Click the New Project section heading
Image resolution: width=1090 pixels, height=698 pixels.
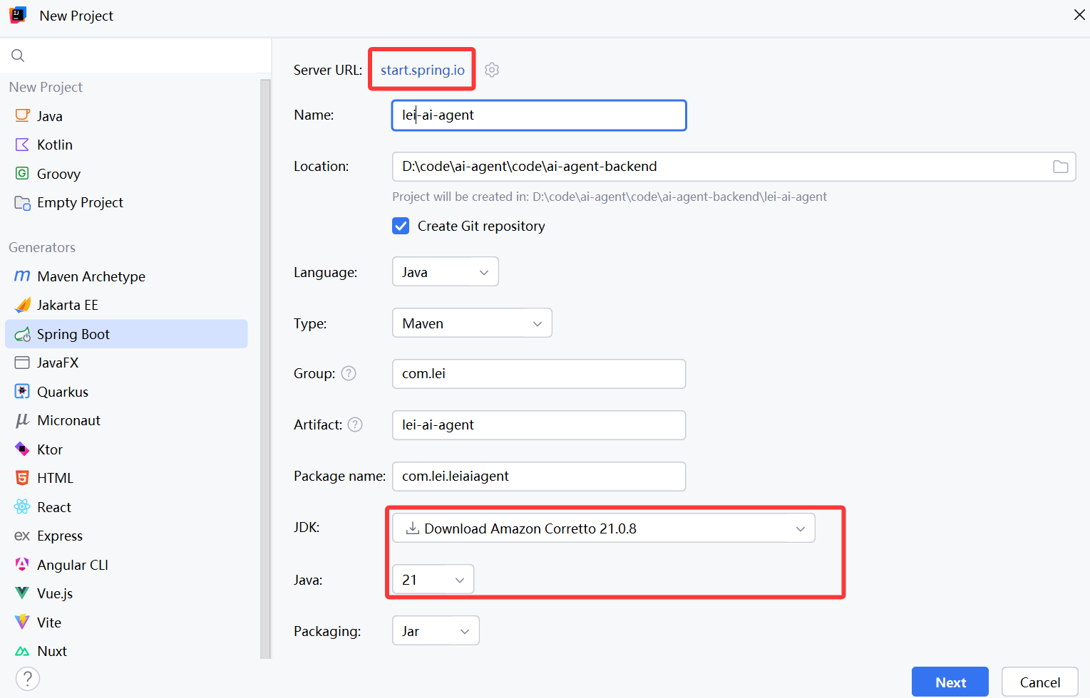tap(46, 87)
